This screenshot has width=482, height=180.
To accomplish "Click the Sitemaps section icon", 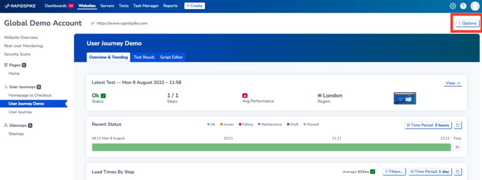I will tap(6, 125).
